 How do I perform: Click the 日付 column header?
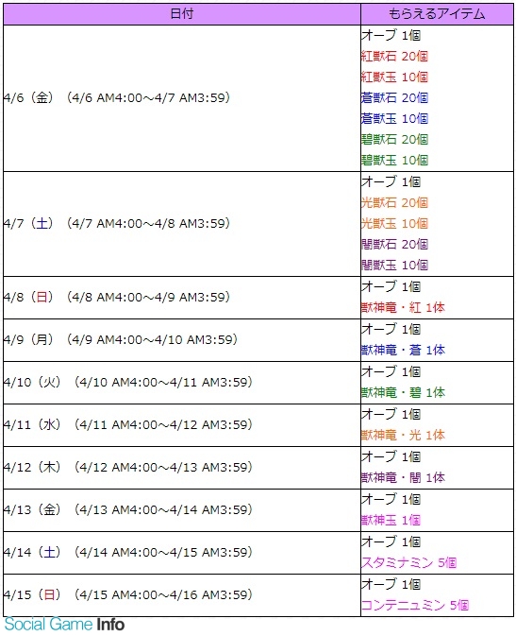(x=182, y=14)
